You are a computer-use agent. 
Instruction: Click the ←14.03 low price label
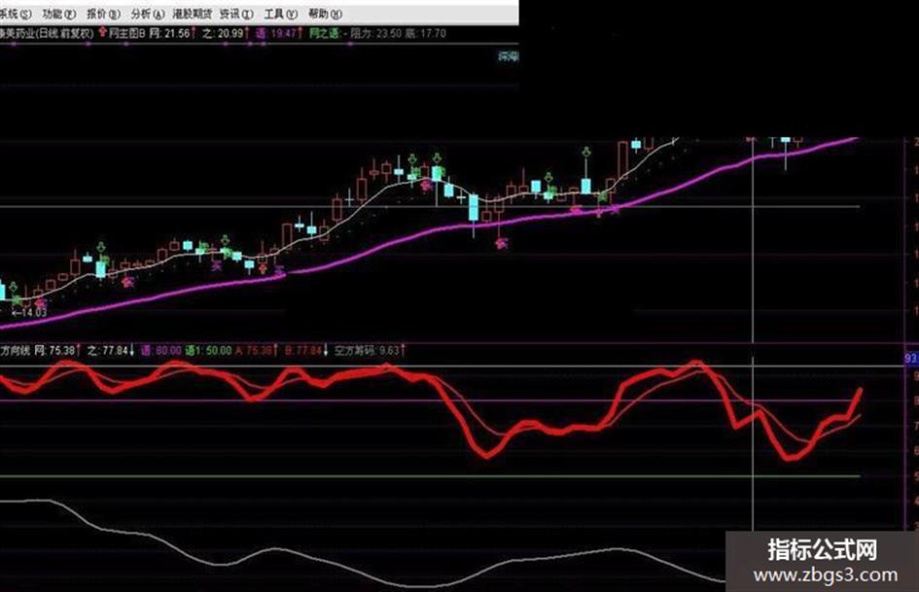[29, 312]
